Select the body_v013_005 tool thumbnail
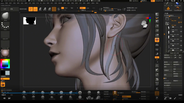This screenshot has width=184, height=103. 168,4
